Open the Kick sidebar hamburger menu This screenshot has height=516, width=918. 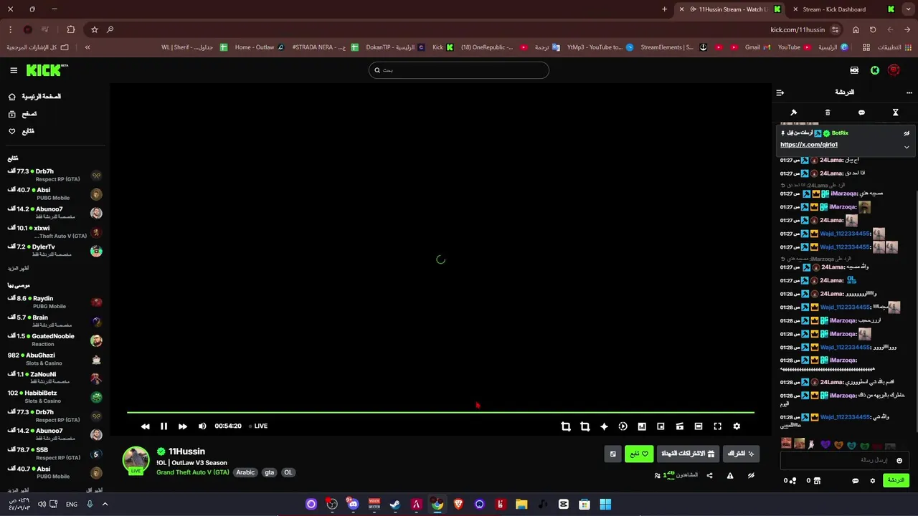[x=14, y=70]
